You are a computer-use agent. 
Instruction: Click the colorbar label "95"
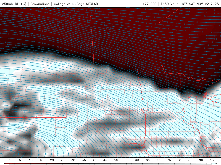tap(212, 160)
